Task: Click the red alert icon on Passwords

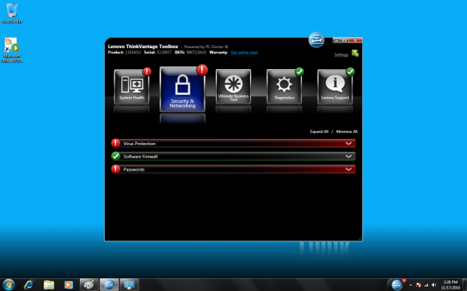Action: (115, 169)
